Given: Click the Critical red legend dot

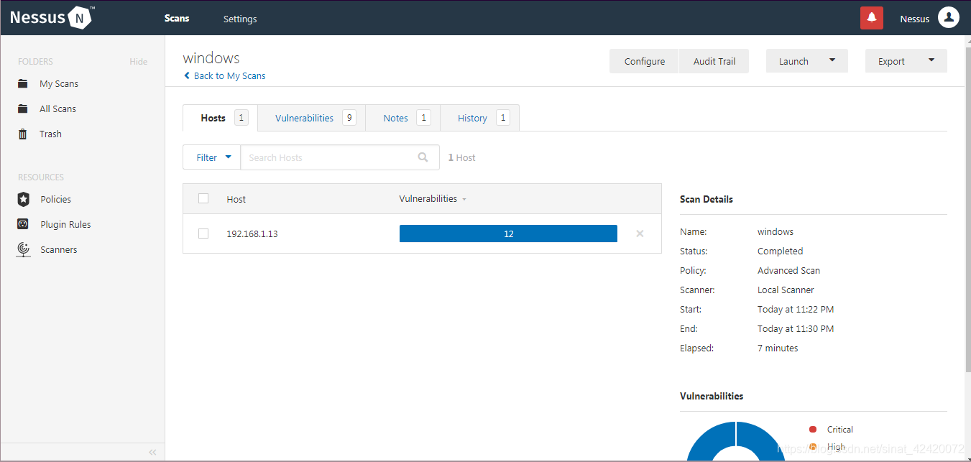Looking at the screenshot, I should (813, 429).
